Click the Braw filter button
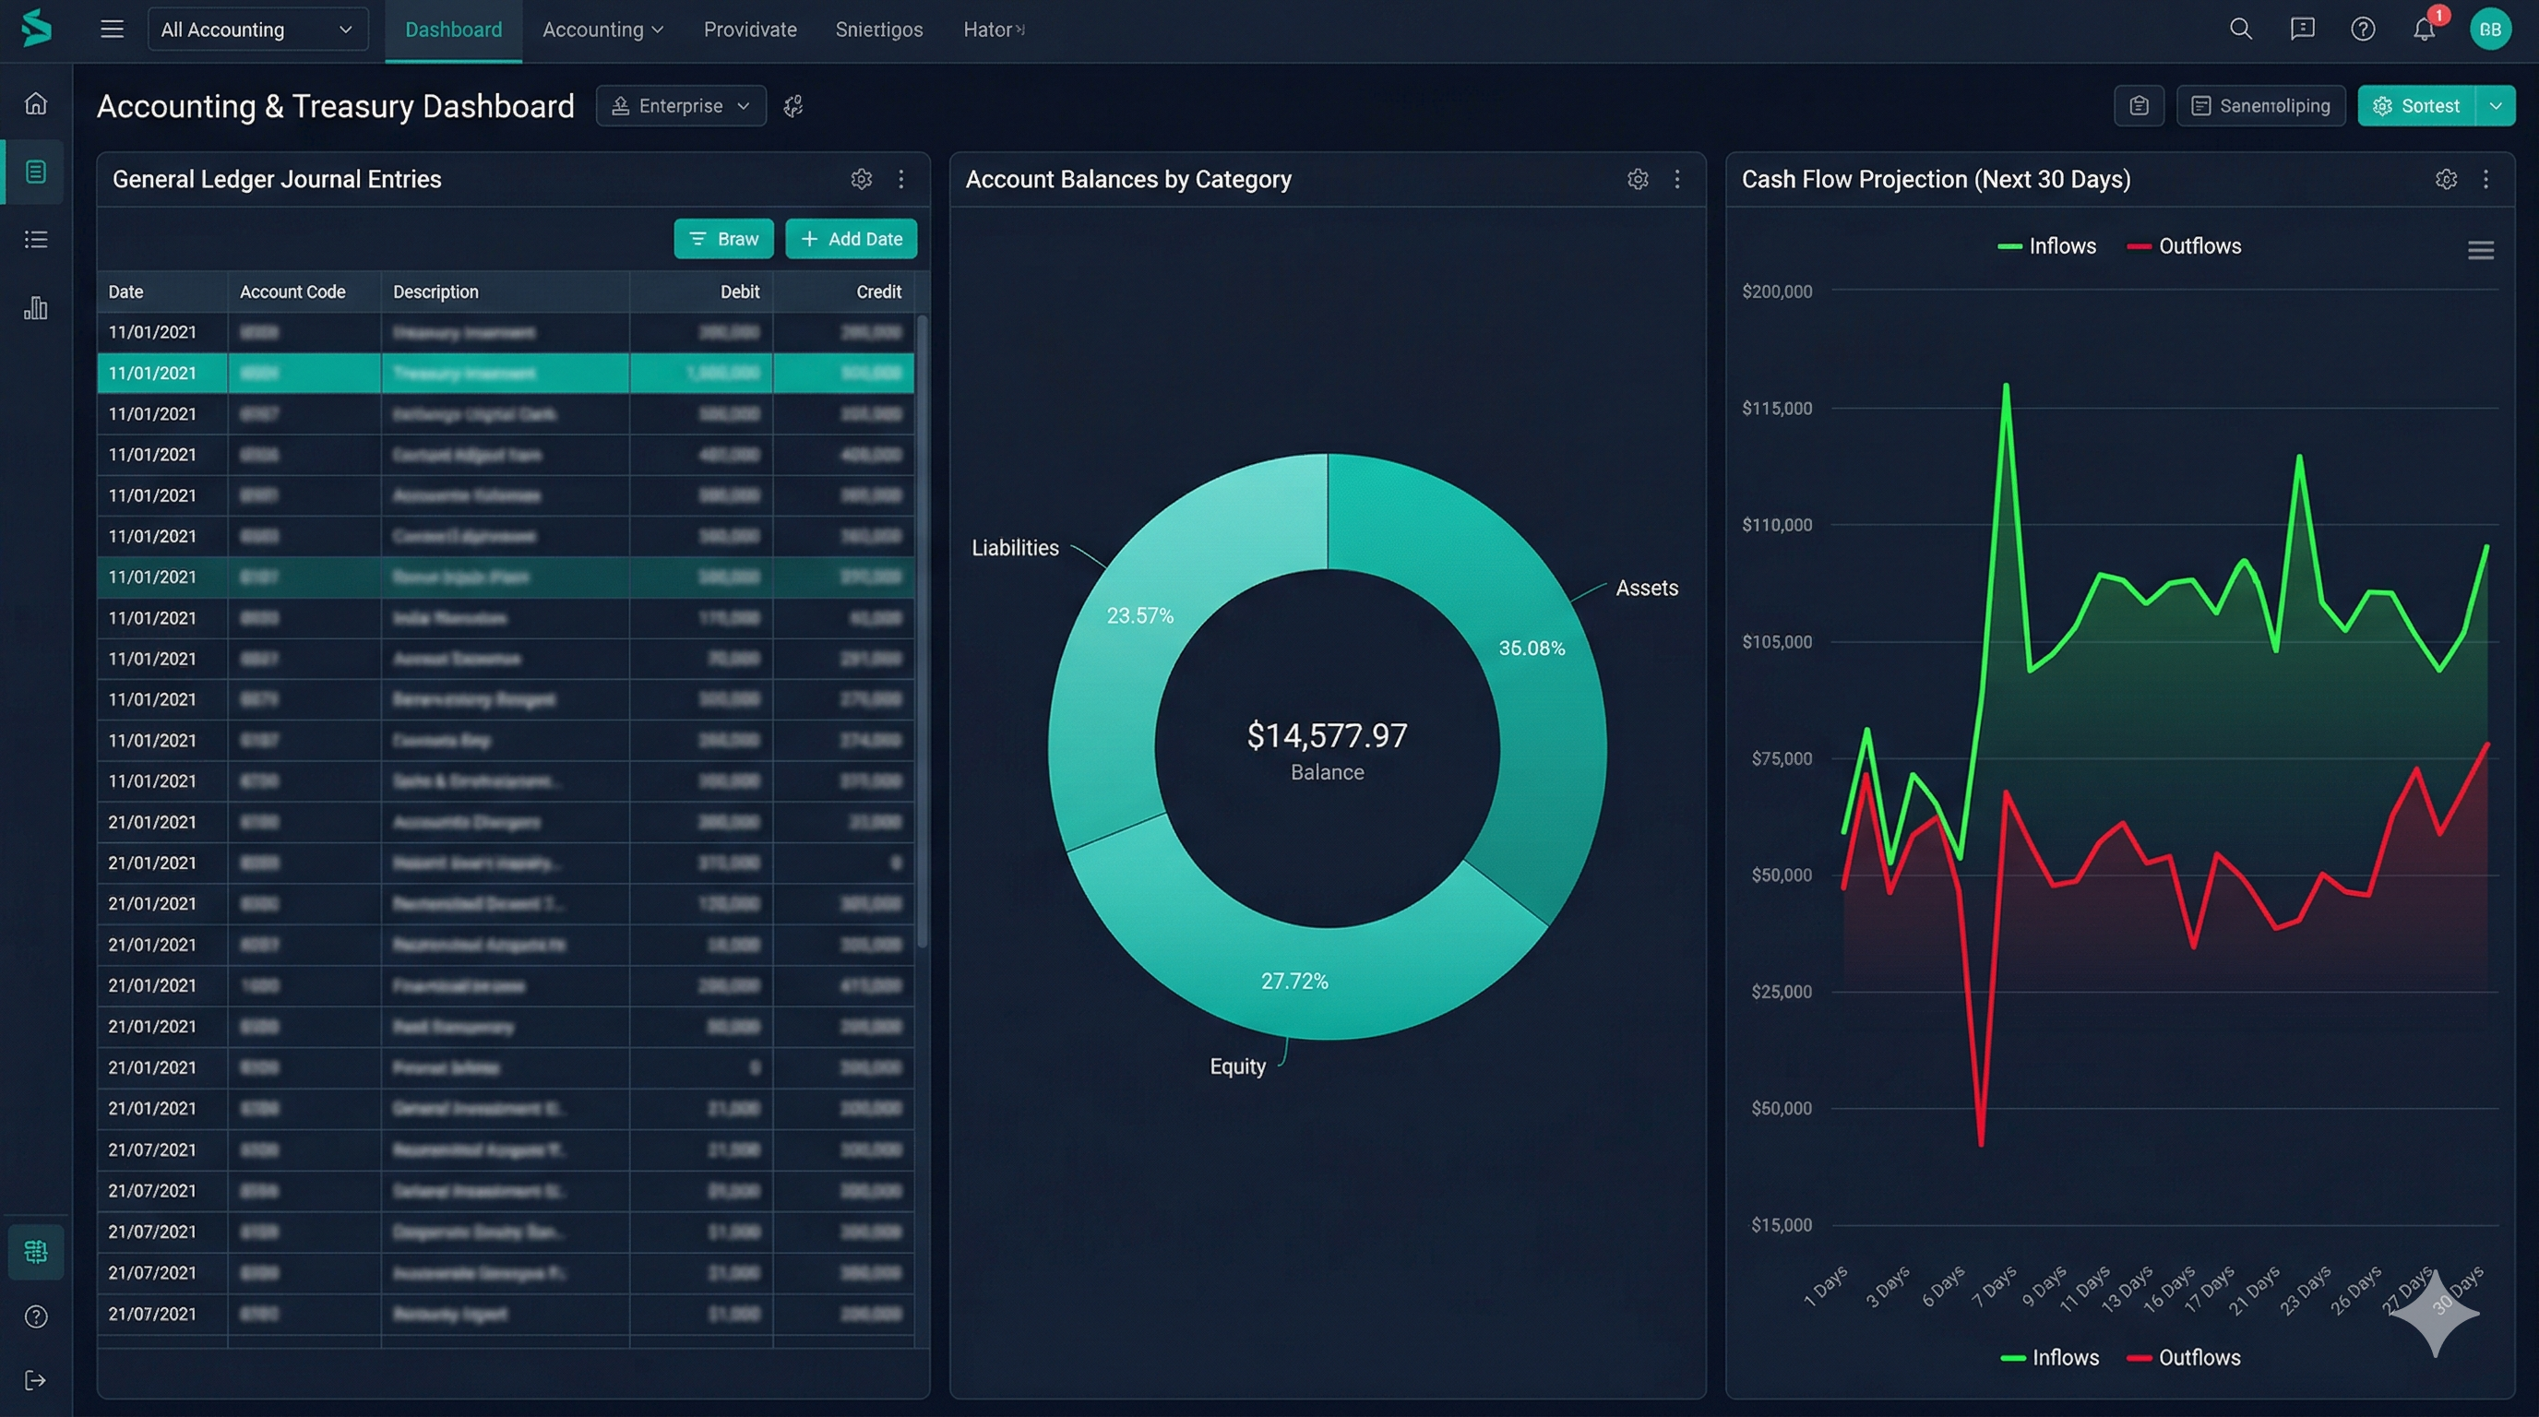This screenshot has width=2539, height=1417. 723,238
